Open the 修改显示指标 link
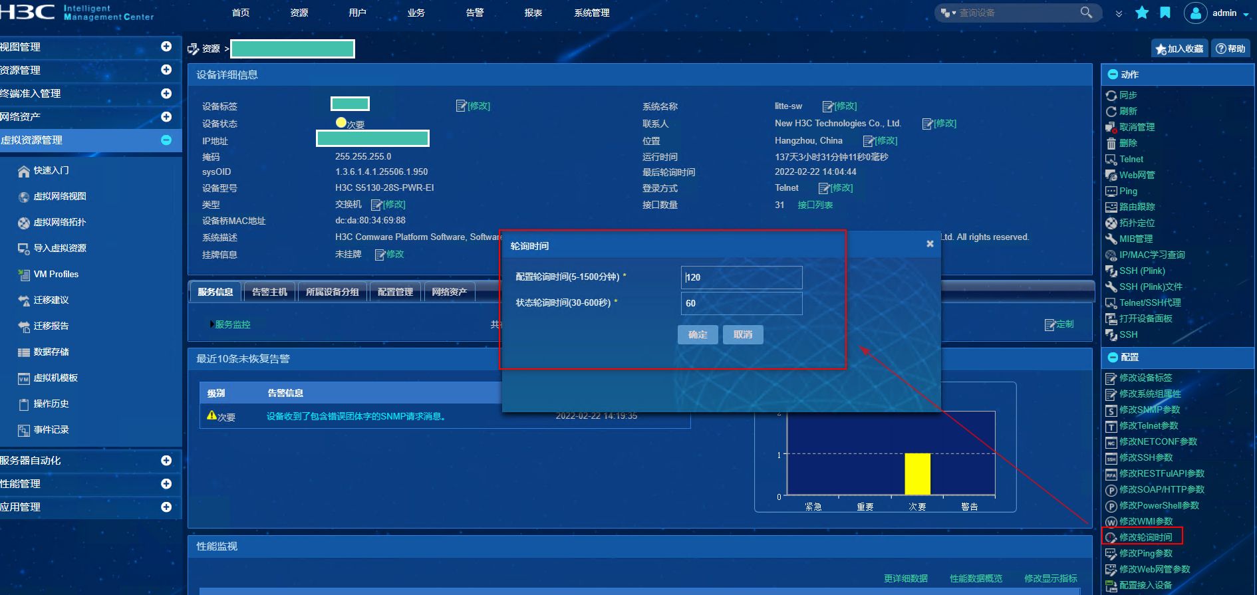This screenshot has width=1257, height=595. (x=1051, y=578)
